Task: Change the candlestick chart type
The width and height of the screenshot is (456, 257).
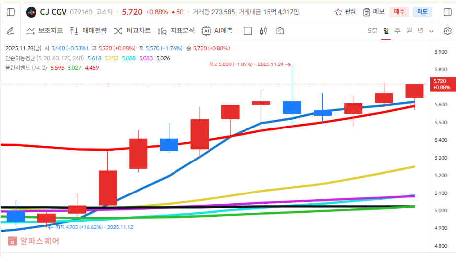Action: [x=263, y=31]
